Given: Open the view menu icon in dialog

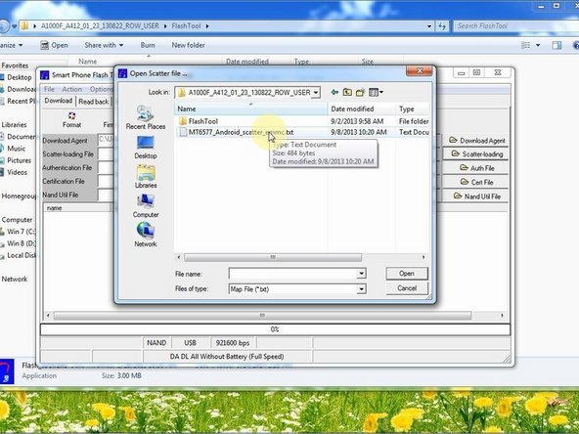Looking at the screenshot, I should [376, 92].
